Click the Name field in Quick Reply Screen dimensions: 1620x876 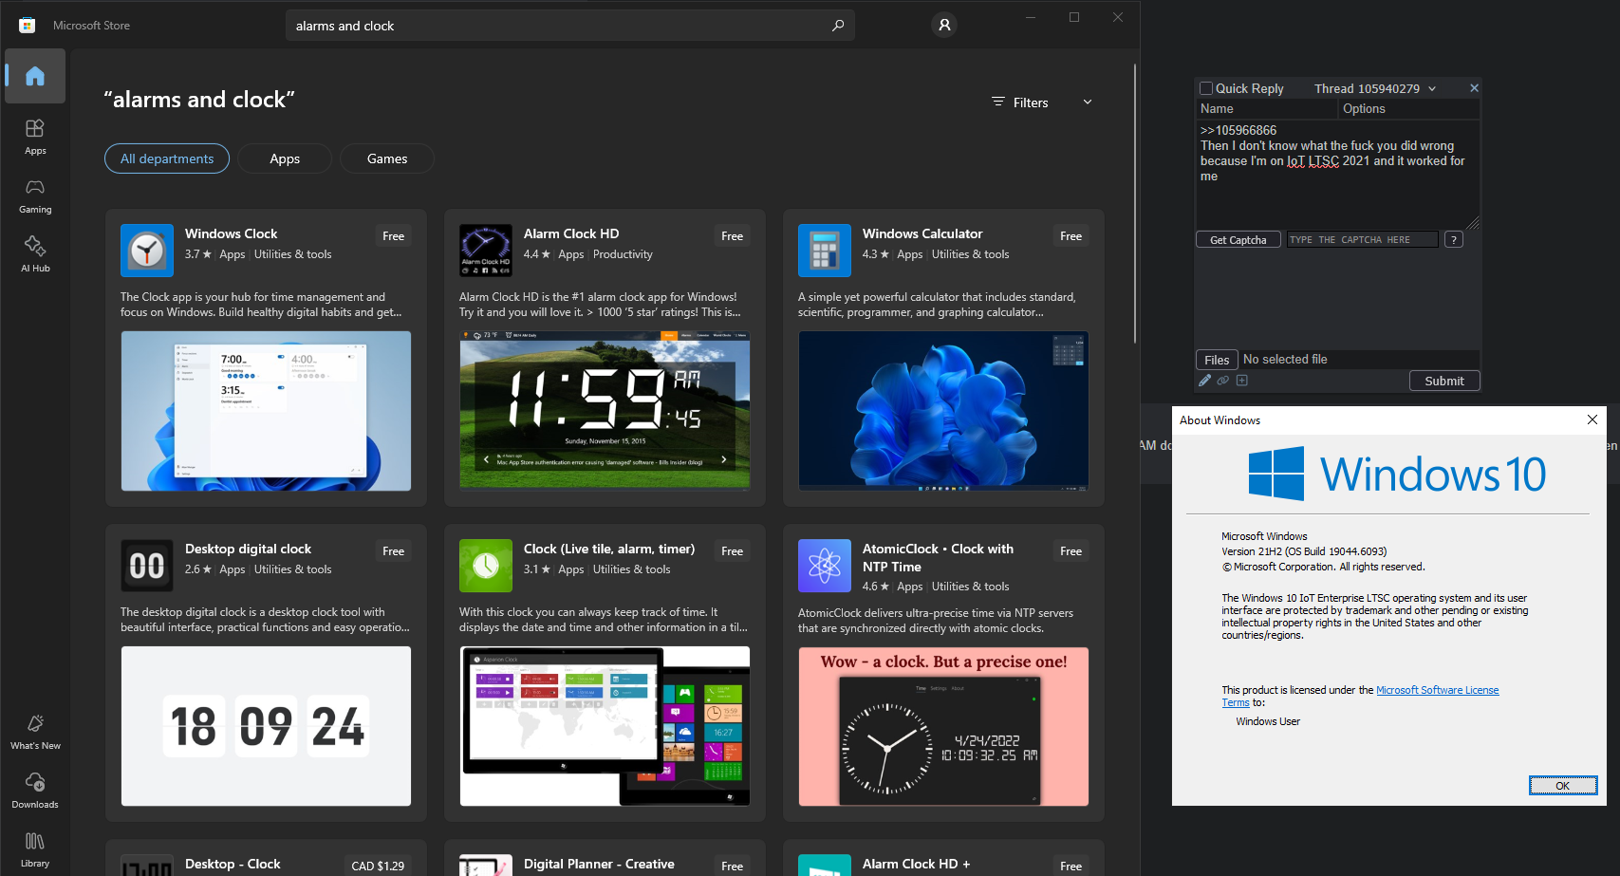[x=1266, y=109]
